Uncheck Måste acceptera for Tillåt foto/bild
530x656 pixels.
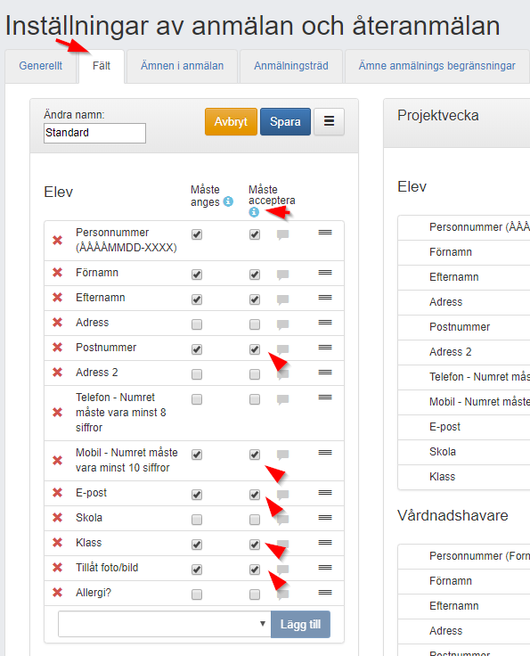tap(255, 570)
